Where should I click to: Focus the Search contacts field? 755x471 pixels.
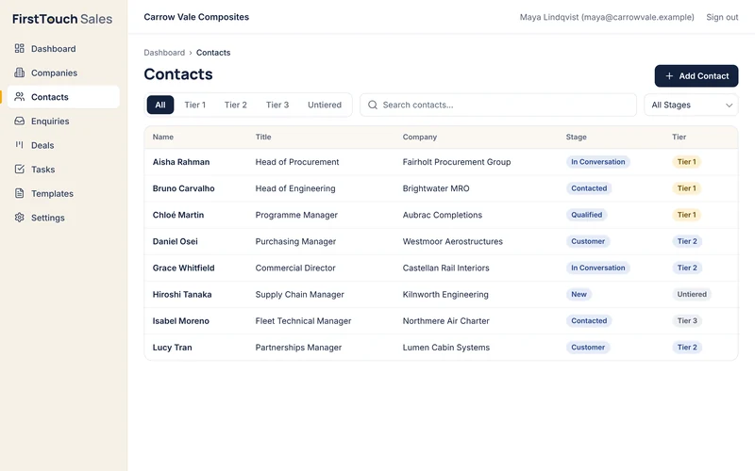pos(498,105)
